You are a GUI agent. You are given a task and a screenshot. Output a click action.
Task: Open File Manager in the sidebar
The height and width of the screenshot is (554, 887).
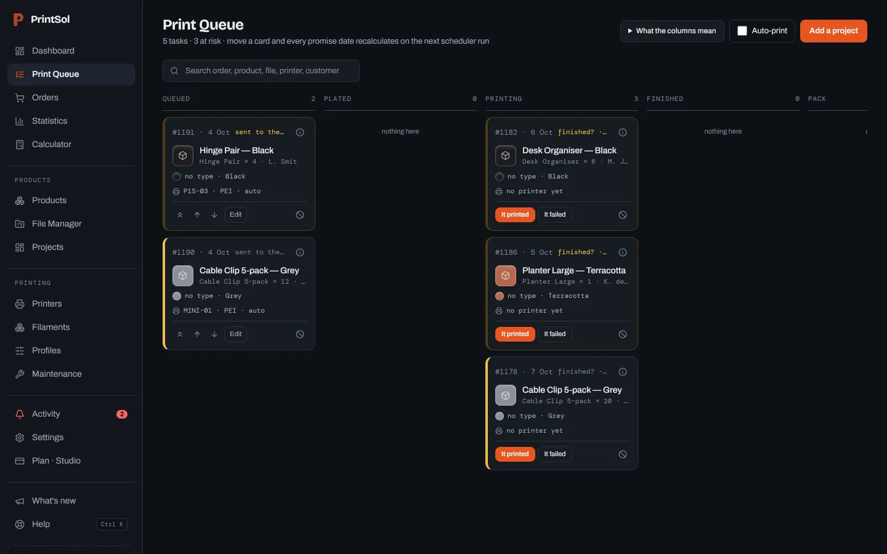[71, 224]
